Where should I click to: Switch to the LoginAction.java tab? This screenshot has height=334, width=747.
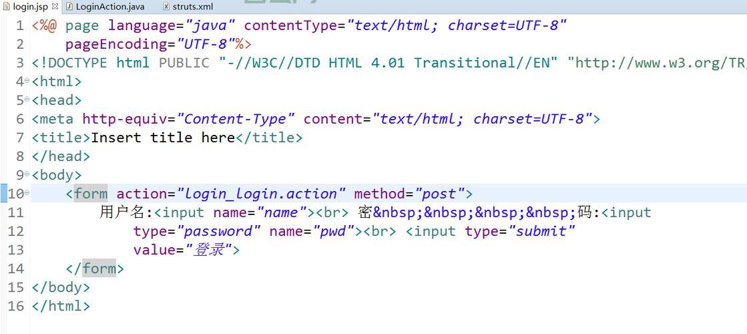109,7
